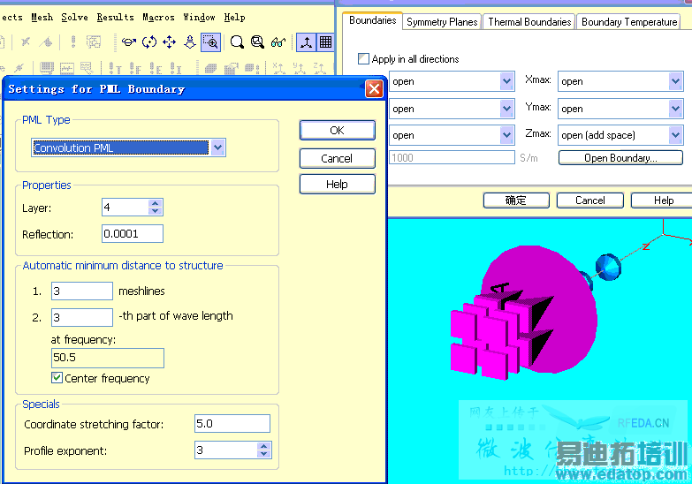Click the Reflection input field
Viewport: 692px width, 484px height.
pos(133,233)
